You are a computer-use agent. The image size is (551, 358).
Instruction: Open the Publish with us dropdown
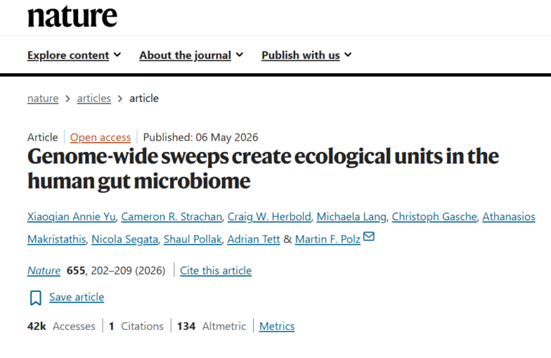[306, 55]
